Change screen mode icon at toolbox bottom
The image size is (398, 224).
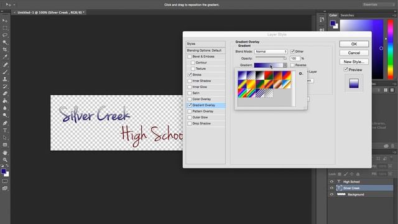[5, 189]
